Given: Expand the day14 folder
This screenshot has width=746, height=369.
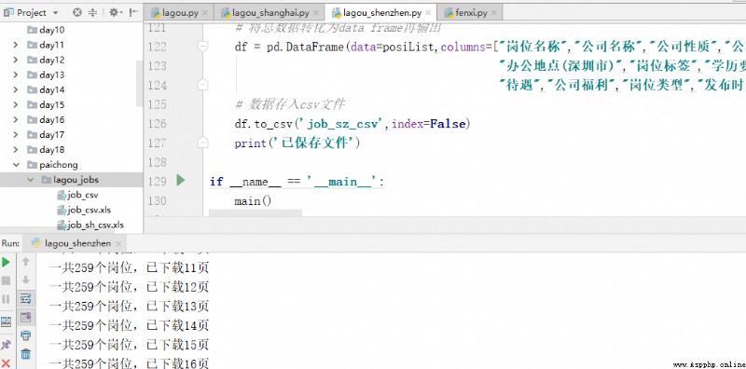Looking at the screenshot, I should point(16,89).
